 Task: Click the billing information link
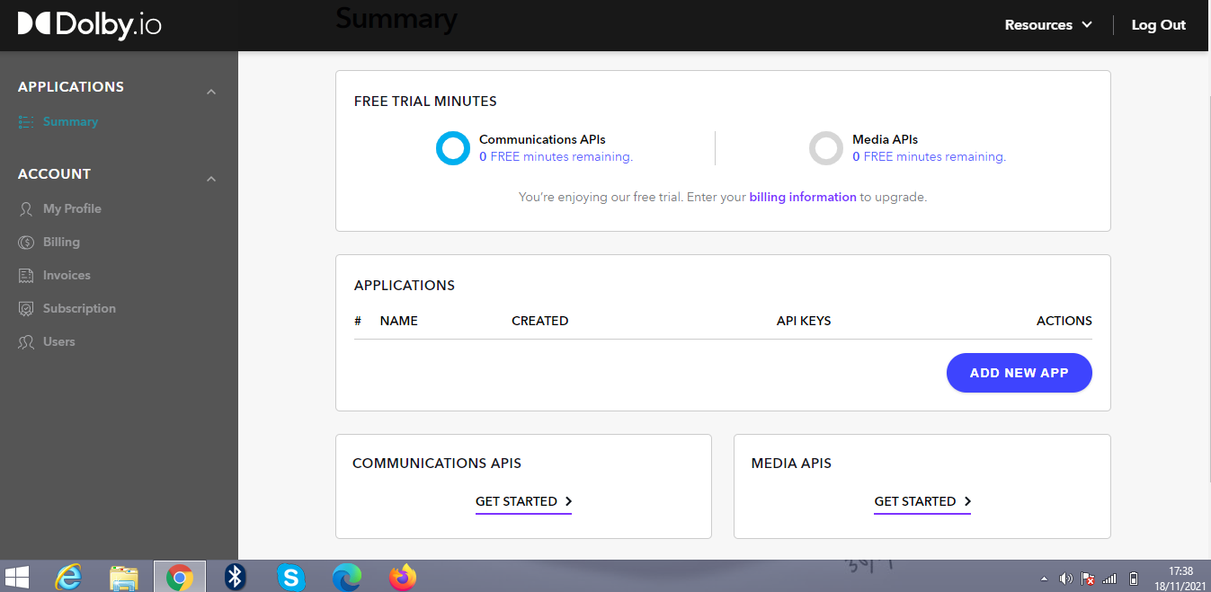tap(803, 197)
